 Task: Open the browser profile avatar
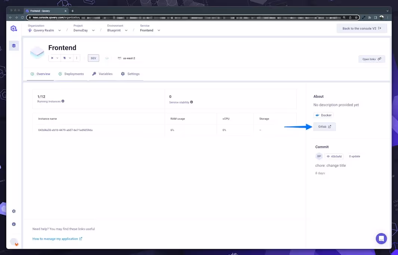click(x=382, y=17)
